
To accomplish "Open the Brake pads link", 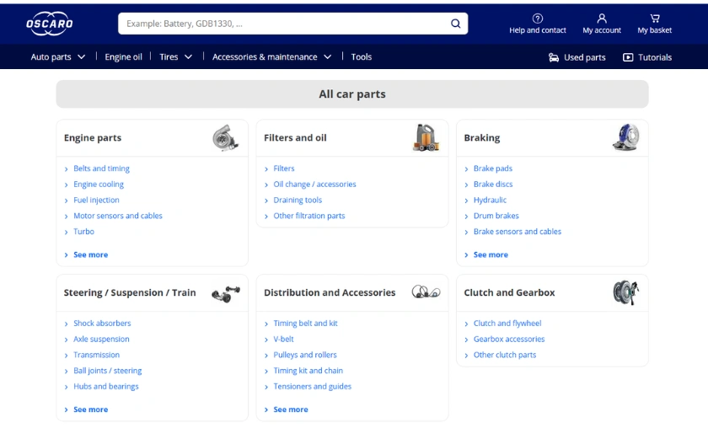I will 492,169.
